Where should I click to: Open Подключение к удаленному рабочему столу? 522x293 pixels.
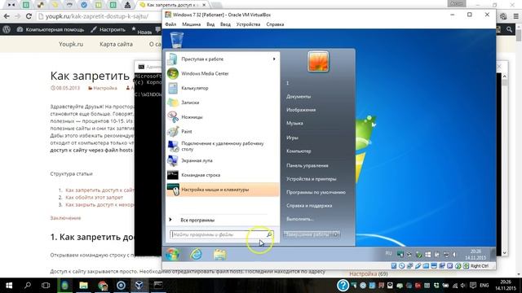tap(223, 146)
